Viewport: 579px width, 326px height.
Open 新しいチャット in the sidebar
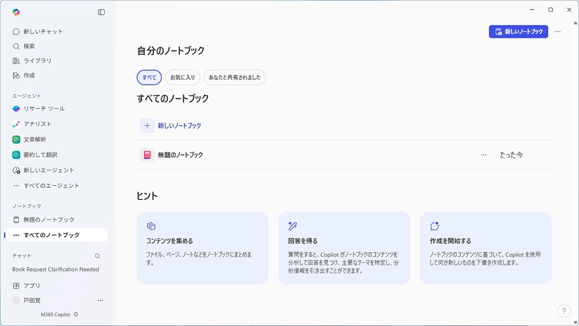[43, 32]
